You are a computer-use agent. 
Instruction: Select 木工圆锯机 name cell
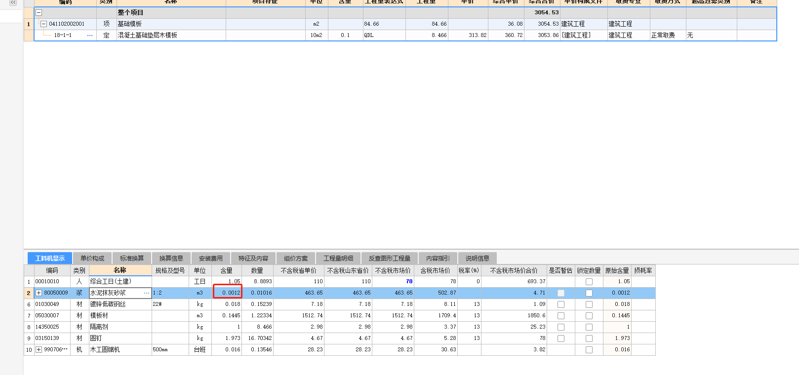coord(120,350)
